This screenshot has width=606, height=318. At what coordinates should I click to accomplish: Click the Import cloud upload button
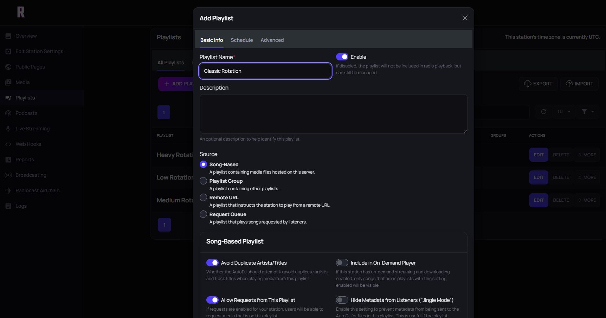coord(579,84)
